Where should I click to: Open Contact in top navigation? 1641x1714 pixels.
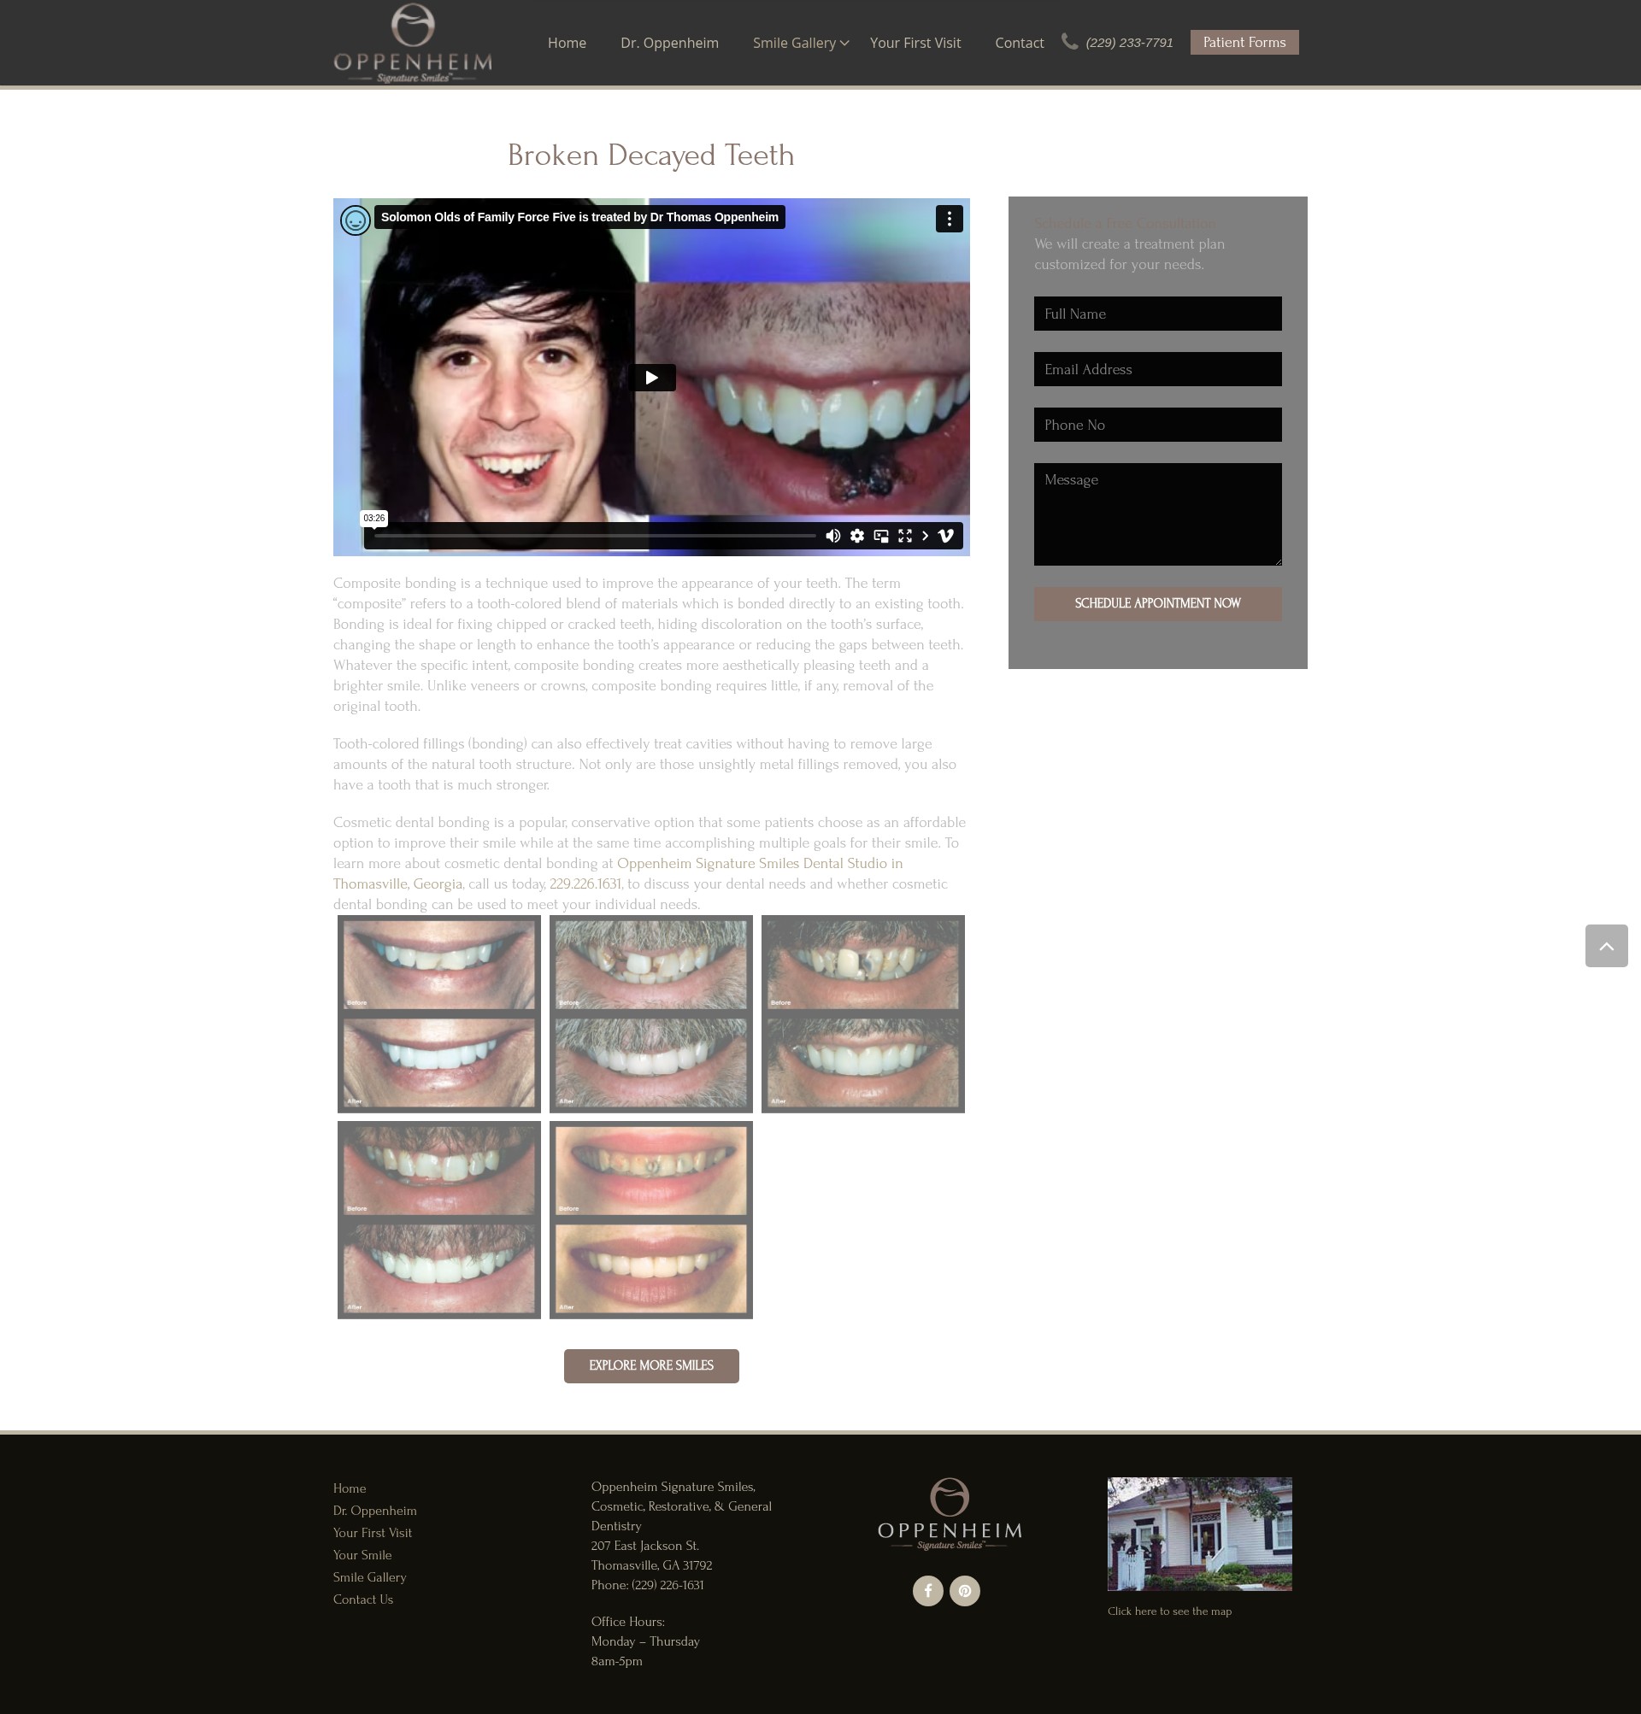pos(1019,43)
